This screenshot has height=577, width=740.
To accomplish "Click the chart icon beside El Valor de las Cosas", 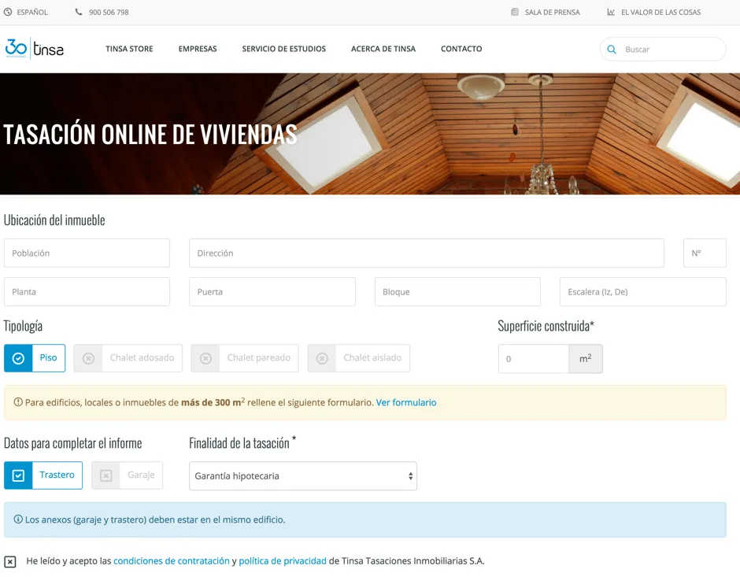I will coord(611,12).
